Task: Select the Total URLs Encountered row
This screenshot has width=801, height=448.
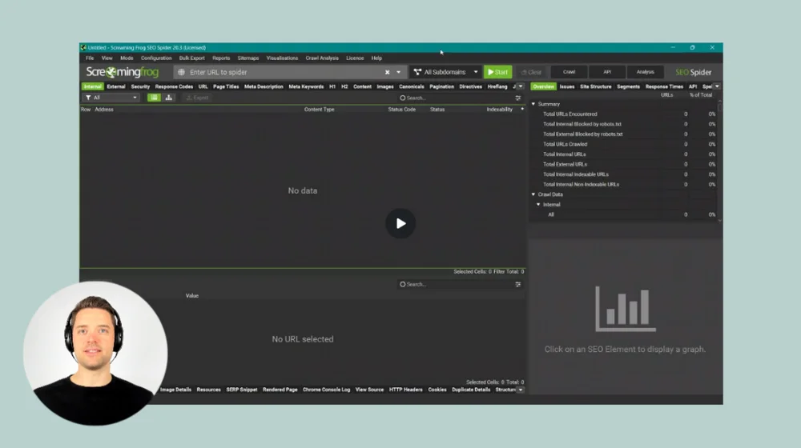Action: (x=623, y=114)
